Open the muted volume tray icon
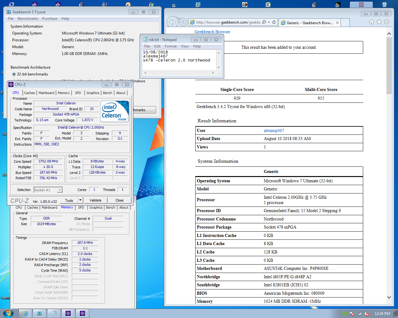The image size is (398, 318). (367, 314)
